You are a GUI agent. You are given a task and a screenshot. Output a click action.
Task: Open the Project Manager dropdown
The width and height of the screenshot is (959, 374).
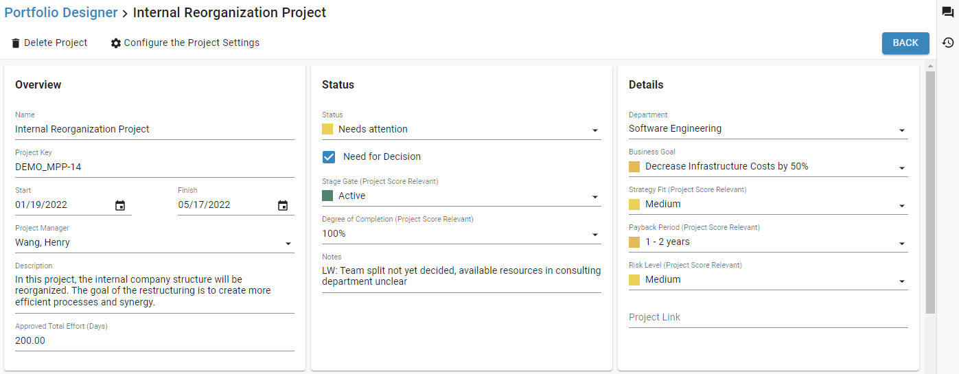[x=154, y=242]
